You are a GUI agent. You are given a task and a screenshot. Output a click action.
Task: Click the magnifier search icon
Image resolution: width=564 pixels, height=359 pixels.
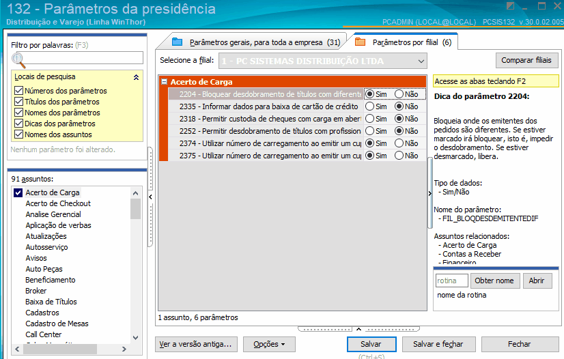pyautogui.click(x=18, y=60)
